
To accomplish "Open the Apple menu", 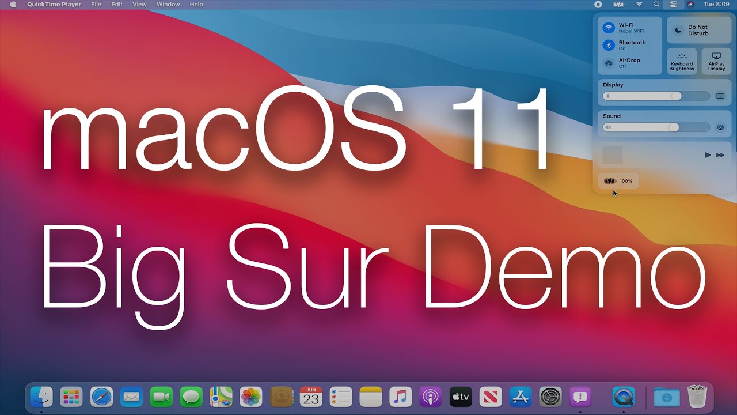I will [x=13, y=5].
